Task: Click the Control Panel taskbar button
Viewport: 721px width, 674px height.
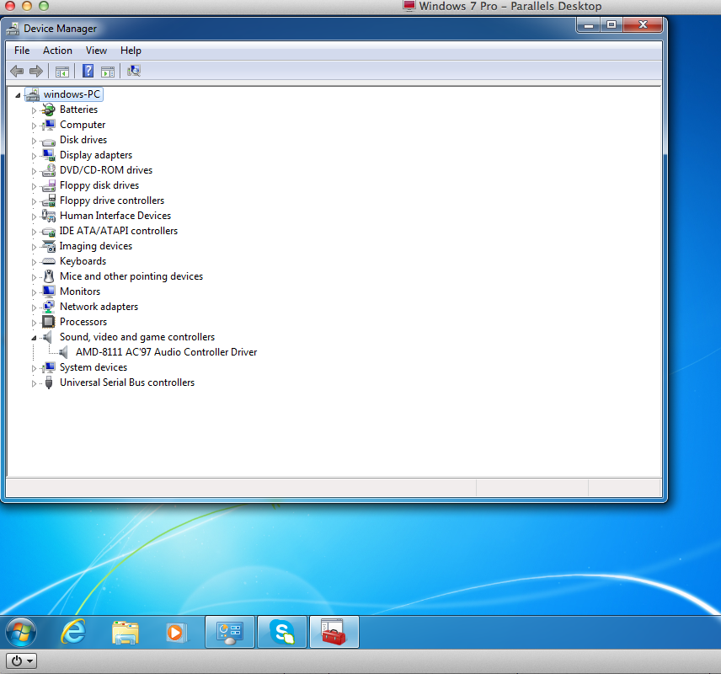Action: [230, 632]
